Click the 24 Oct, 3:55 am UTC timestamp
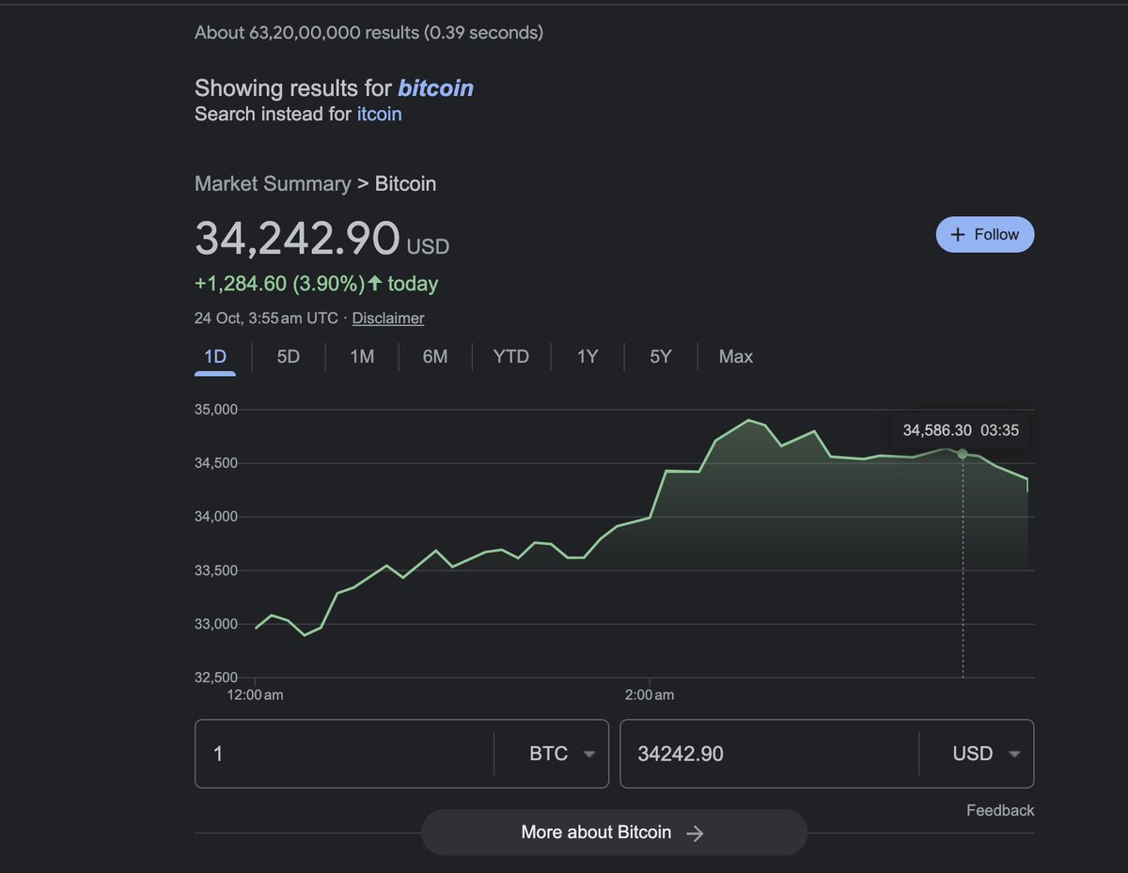Viewport: 1128px width, 873px height. pyautogui.click(x=266, y=318)
